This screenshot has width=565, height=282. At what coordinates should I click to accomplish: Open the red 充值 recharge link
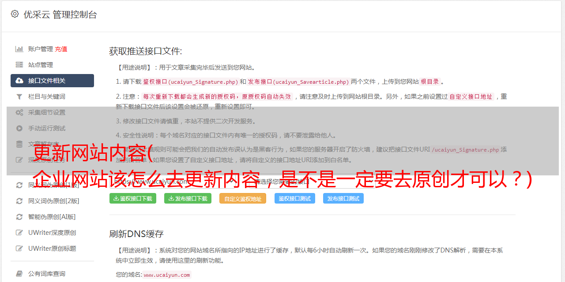(61, 49)
